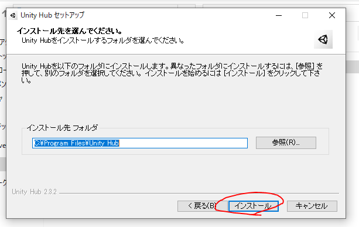The height and width of the screenshot is (227, 359).
Task: Open folder browser with 参照(R) button
Action: [x=286, y=143]
